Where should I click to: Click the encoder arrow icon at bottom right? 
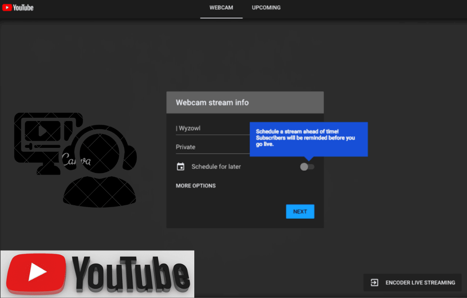pos(374,283)
